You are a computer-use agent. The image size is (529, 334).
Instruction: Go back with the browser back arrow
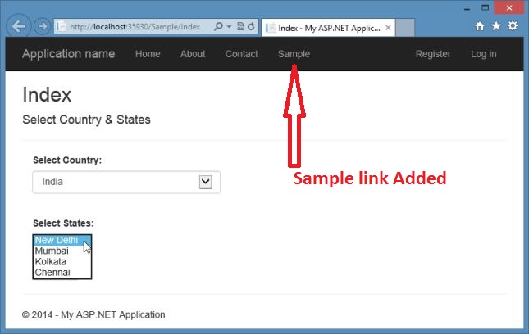19,26
